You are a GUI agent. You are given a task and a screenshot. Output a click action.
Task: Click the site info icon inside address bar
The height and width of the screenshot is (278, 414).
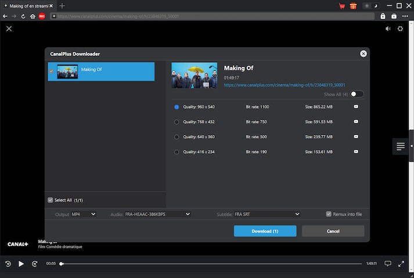click(54, 16)
